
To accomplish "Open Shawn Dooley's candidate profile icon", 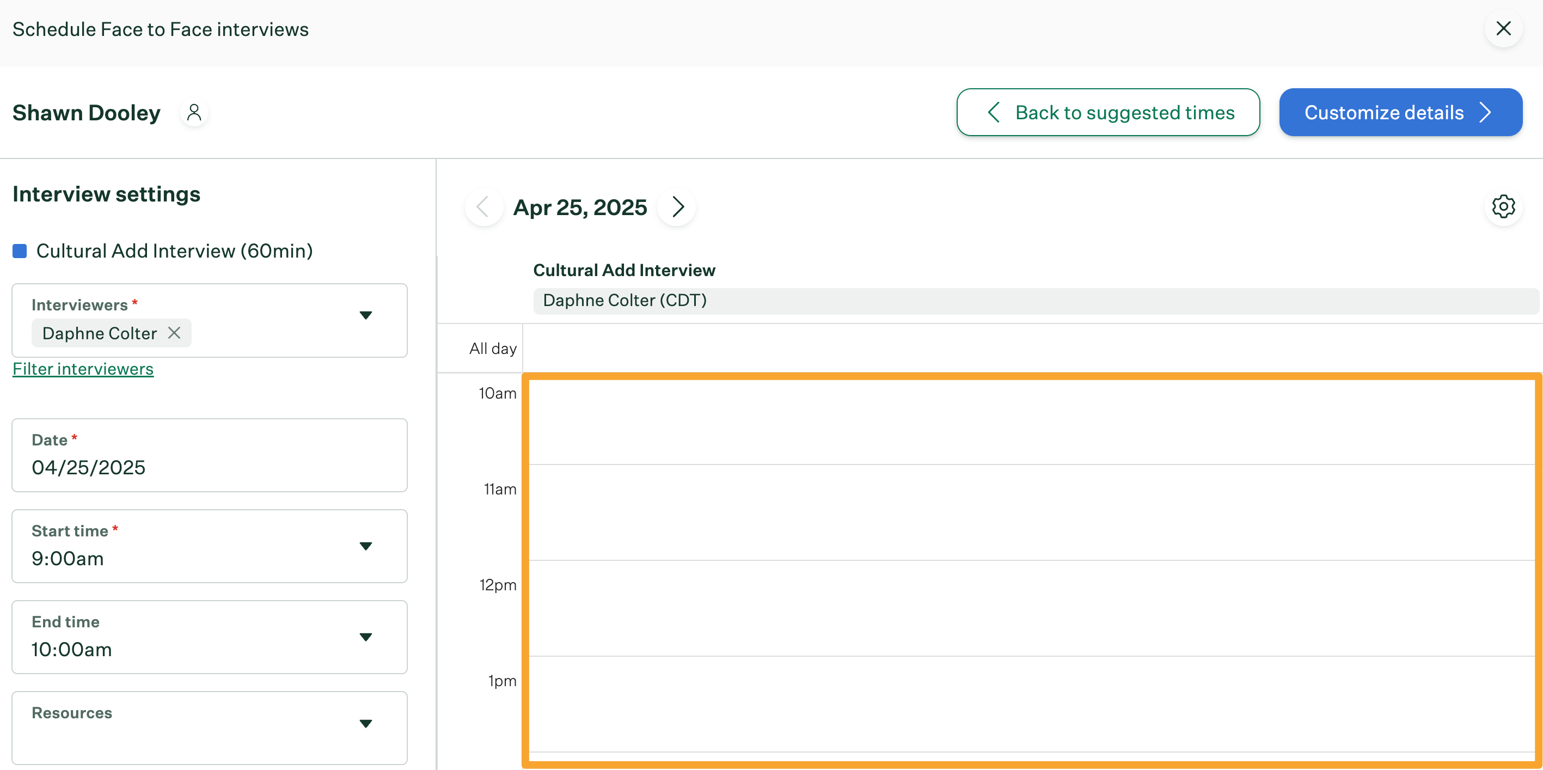I will pyautogui.click(x=194, y=112).
